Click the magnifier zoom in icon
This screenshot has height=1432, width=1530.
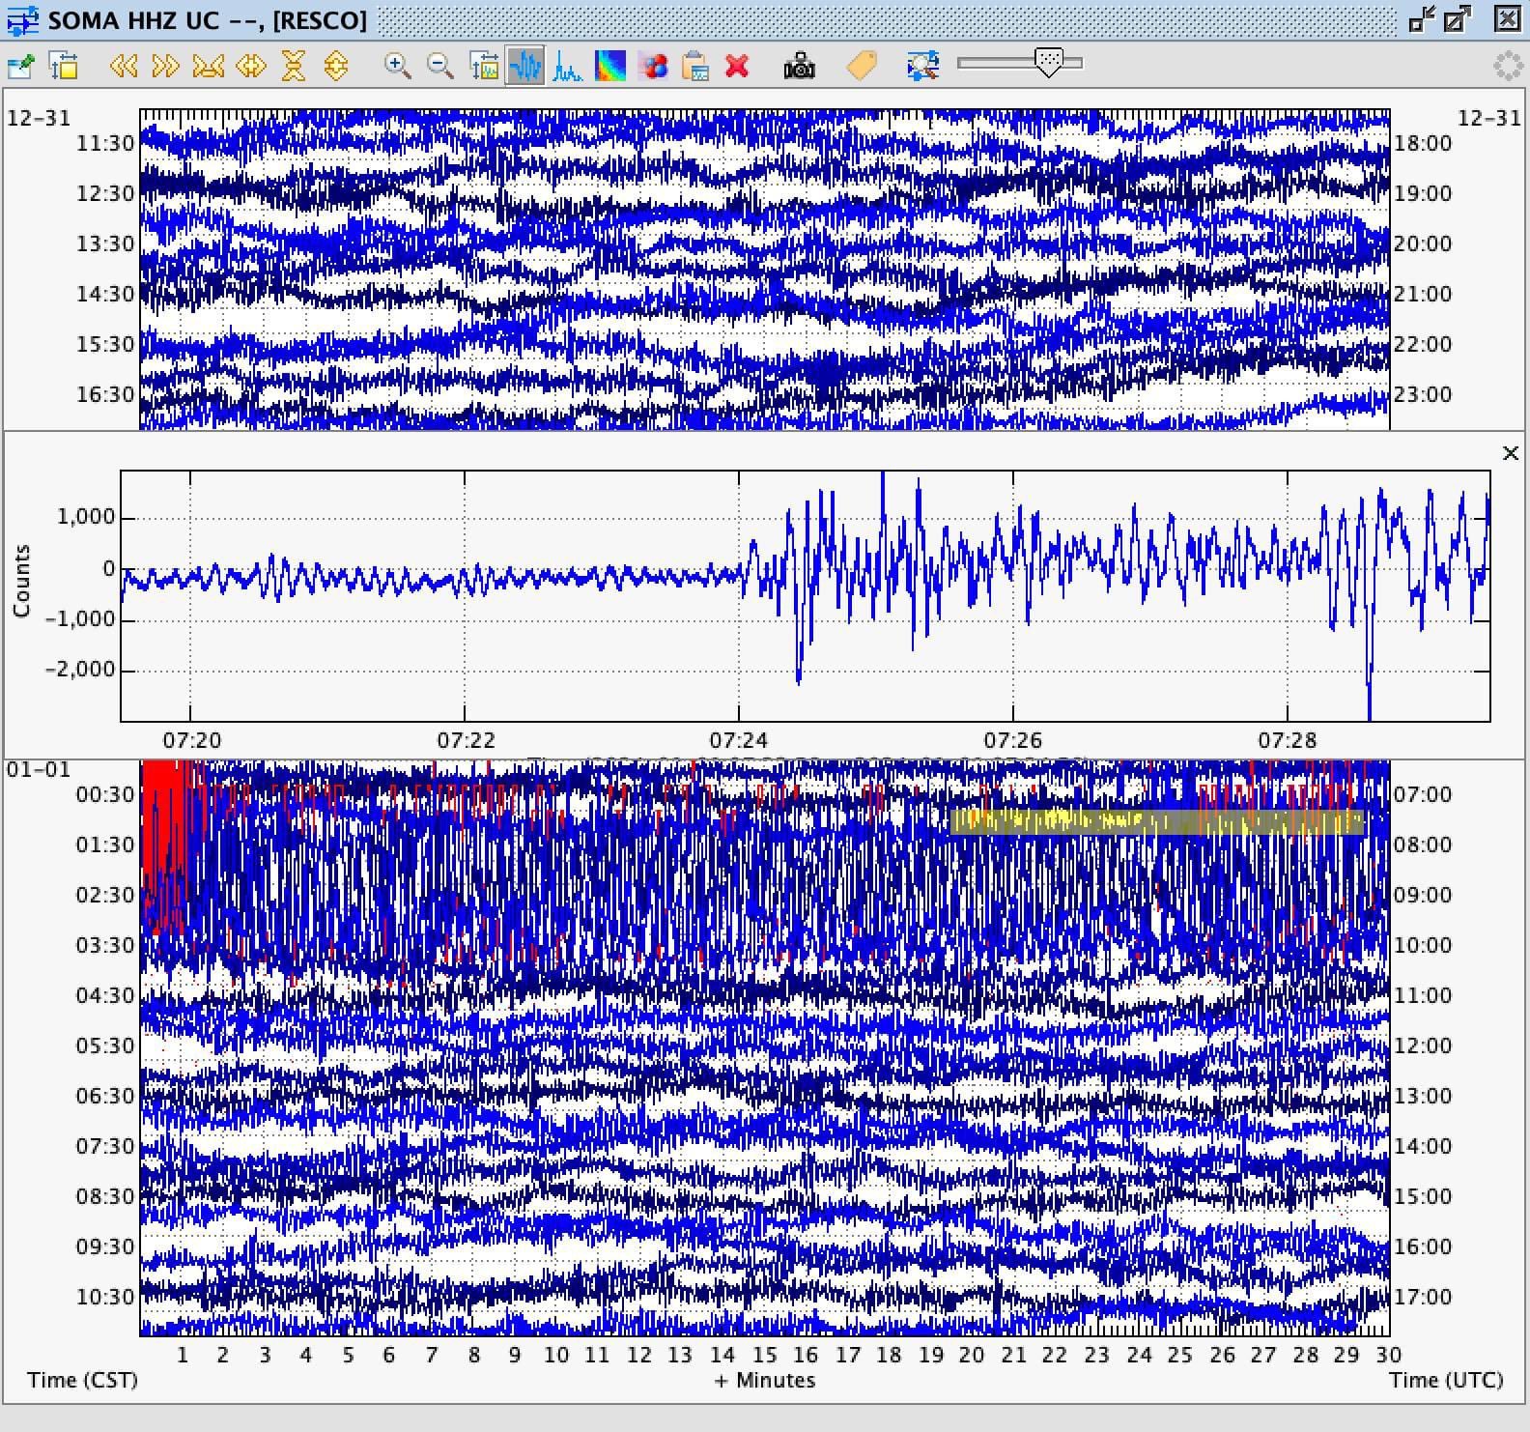(397, 66)
